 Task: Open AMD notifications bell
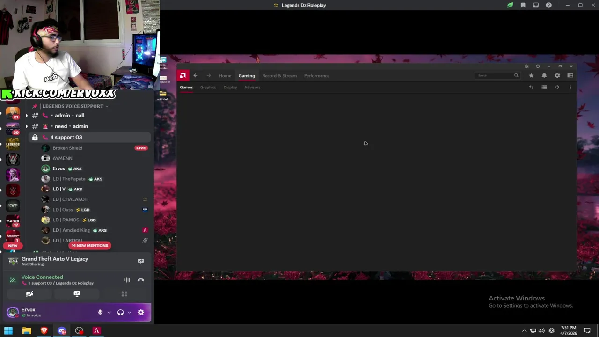click(x=544, y=75)
